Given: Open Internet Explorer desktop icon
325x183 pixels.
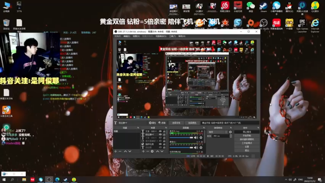Looking at the screenshot, I should click(315, 26).
